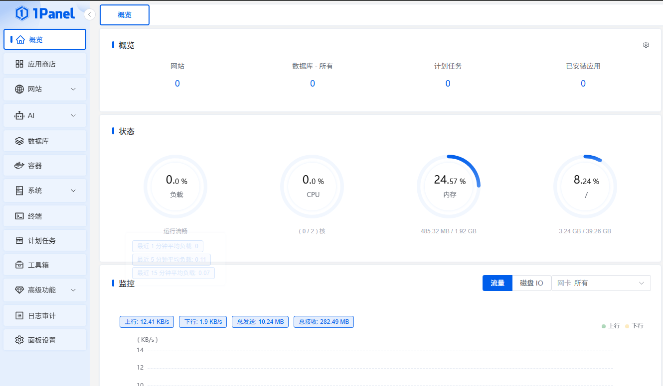Screen dimensions: 663x386
Task: Click the 最近 1 分钟平均负载 tag
Action: [167, 246]
